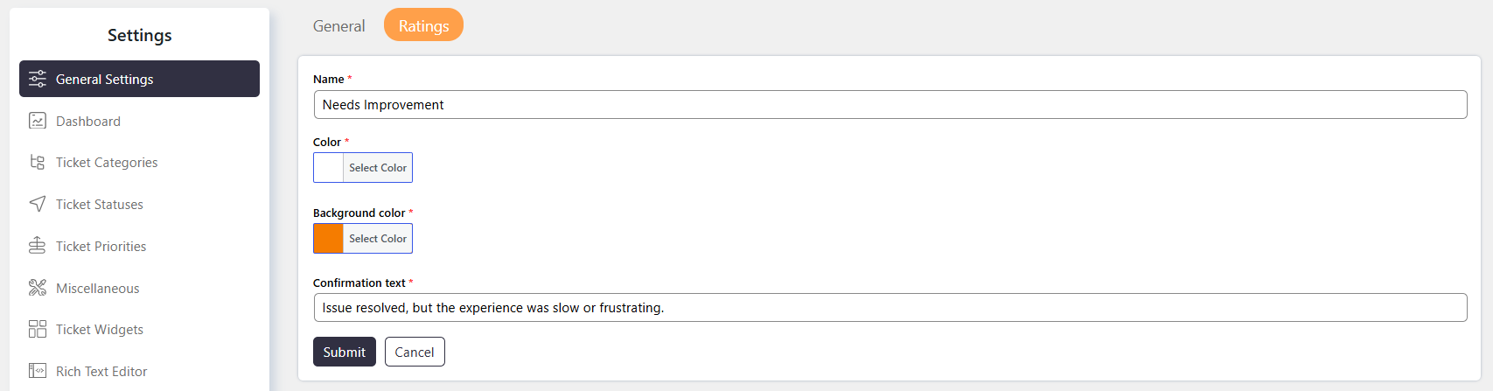Open Select Color for Color field
1493x391 pixels.
378,167
